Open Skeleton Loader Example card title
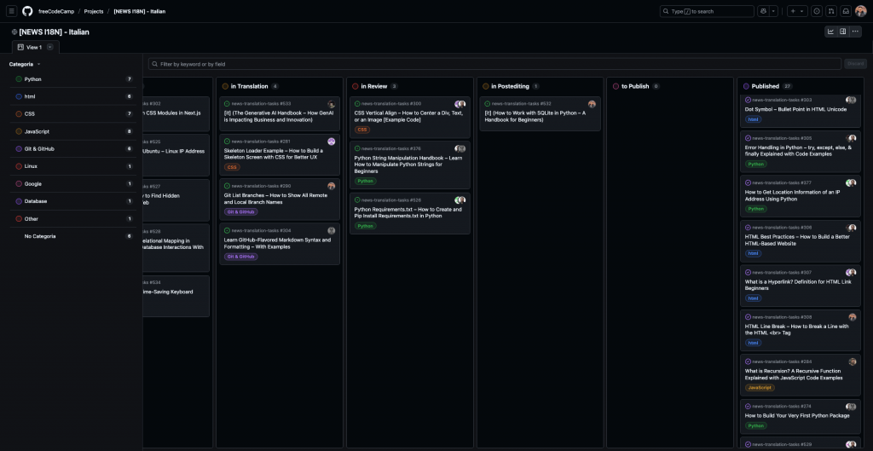This screenshot has width=873, height=451. click(274, 153)
